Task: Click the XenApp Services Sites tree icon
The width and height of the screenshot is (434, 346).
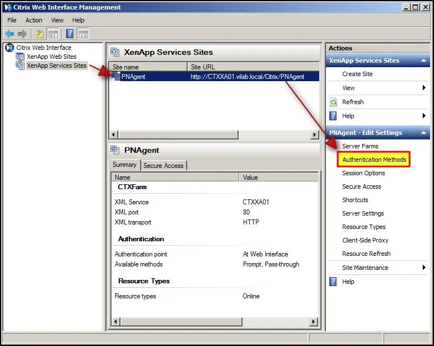Action: point(20,66)
